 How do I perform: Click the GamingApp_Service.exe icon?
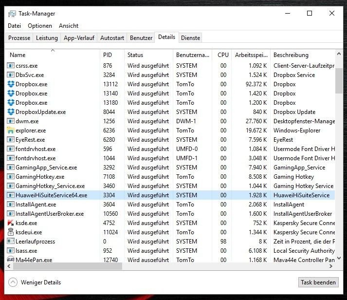(11, 168)
